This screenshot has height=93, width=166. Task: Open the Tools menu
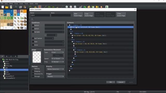point(26,4)
